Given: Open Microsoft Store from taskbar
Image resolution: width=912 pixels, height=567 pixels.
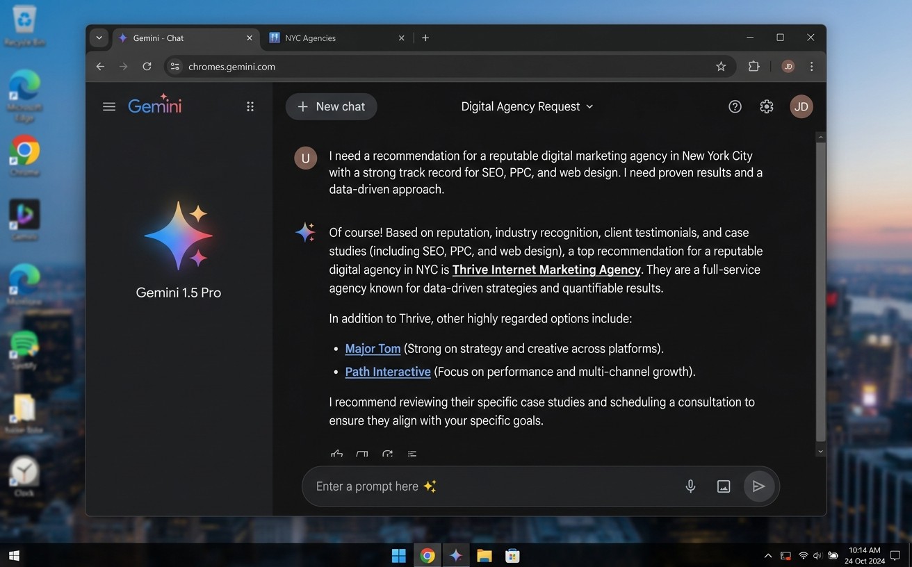Looking at the screenshot, I should coord(513,555).
